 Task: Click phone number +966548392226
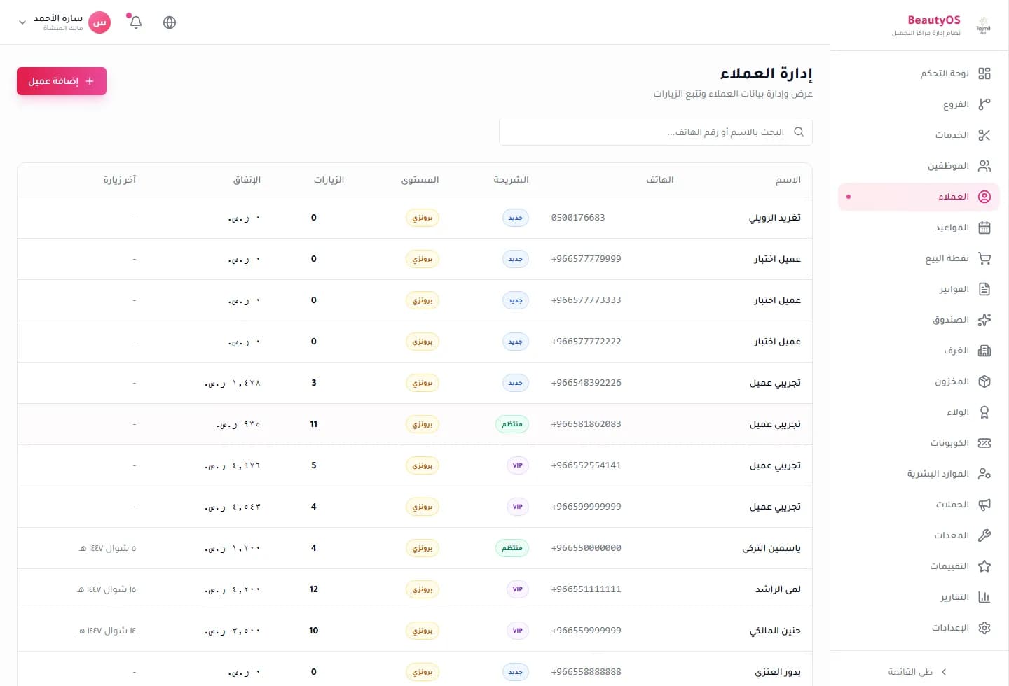(x=586, y=383)
